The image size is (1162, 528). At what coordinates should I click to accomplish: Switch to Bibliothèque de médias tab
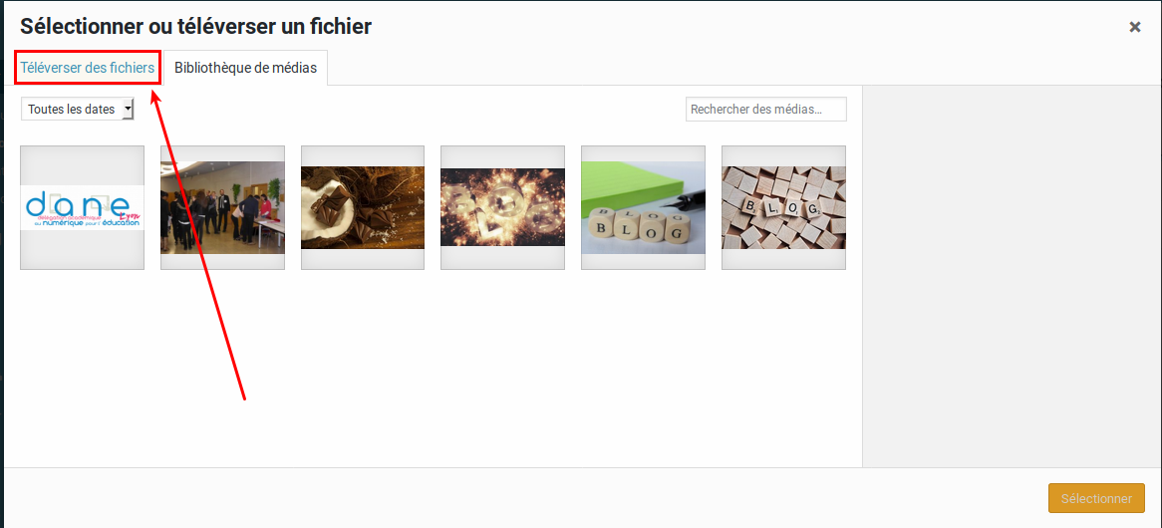(x=245, y=68)
